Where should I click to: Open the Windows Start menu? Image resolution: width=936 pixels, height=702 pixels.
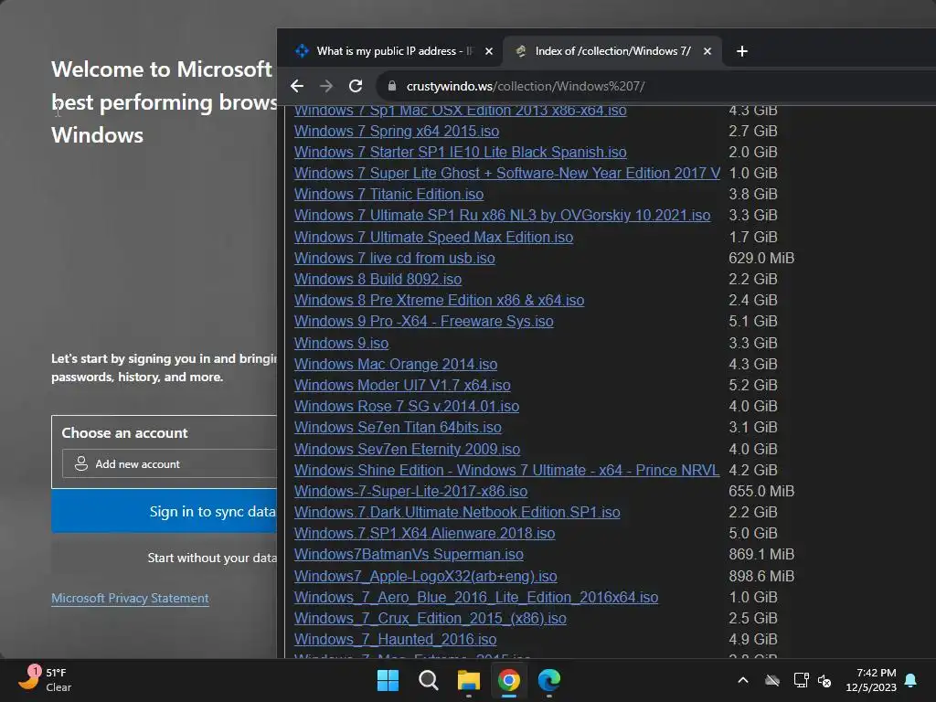pyautogui.click(x=388, y=680)
